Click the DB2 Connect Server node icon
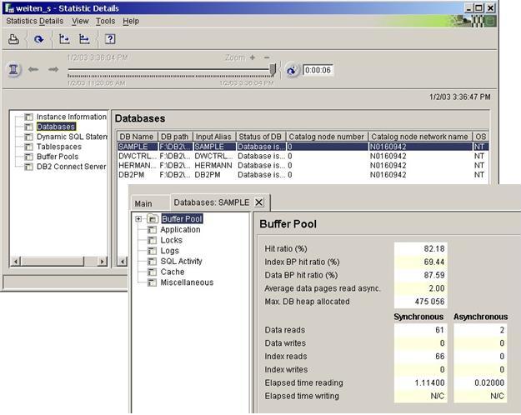The height and width of the screenshot is (415, 521). click(29, 167)
